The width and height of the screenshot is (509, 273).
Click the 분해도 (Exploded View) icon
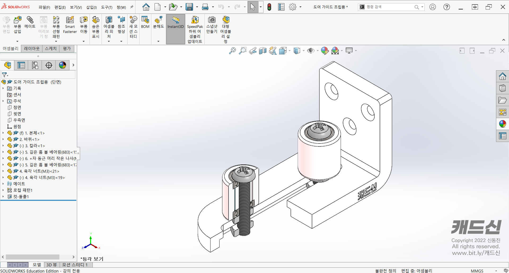[159, 20]
